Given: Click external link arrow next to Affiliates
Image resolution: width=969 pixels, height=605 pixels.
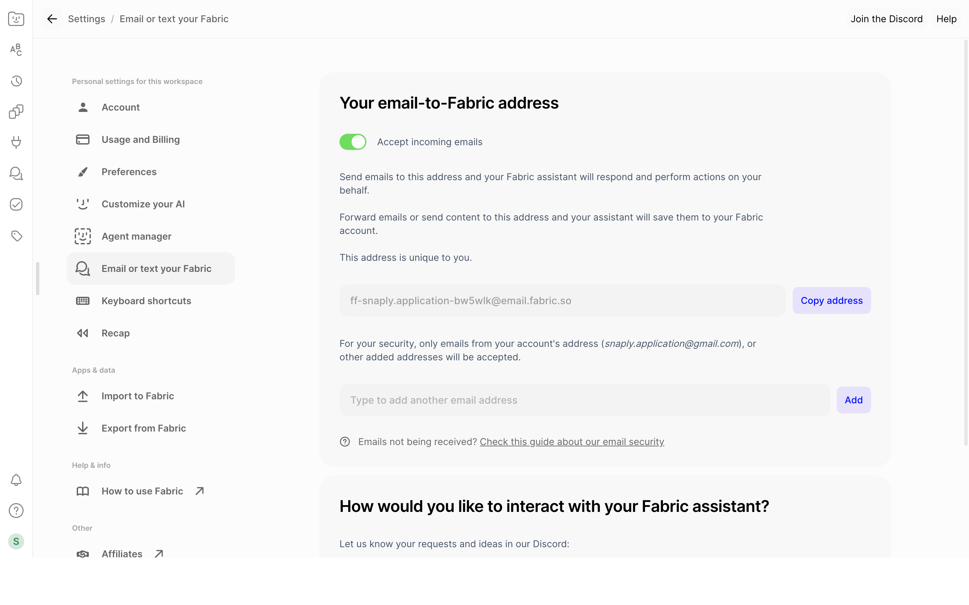Looking at the screenshot, I should coord(159,554).
